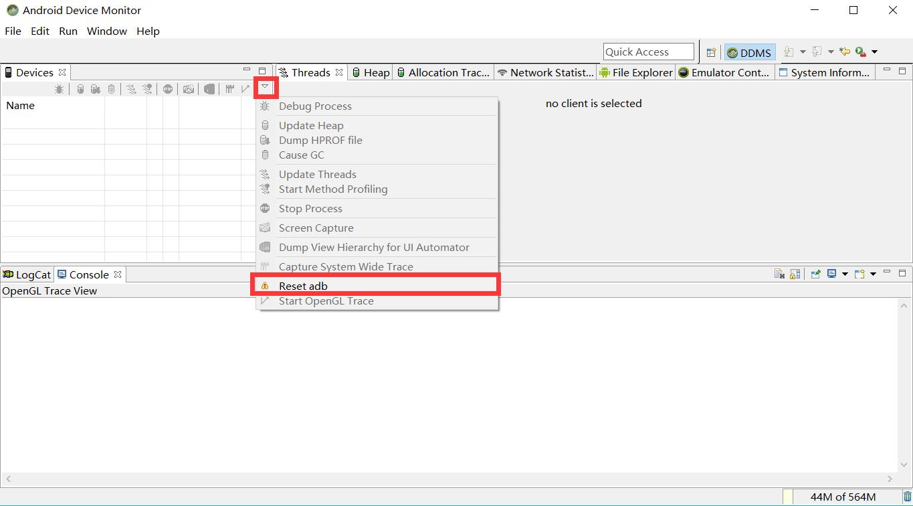Click the run with red toolbox icon
The width and height of the screenshot is (913, 506).
(x=861, y=52)
